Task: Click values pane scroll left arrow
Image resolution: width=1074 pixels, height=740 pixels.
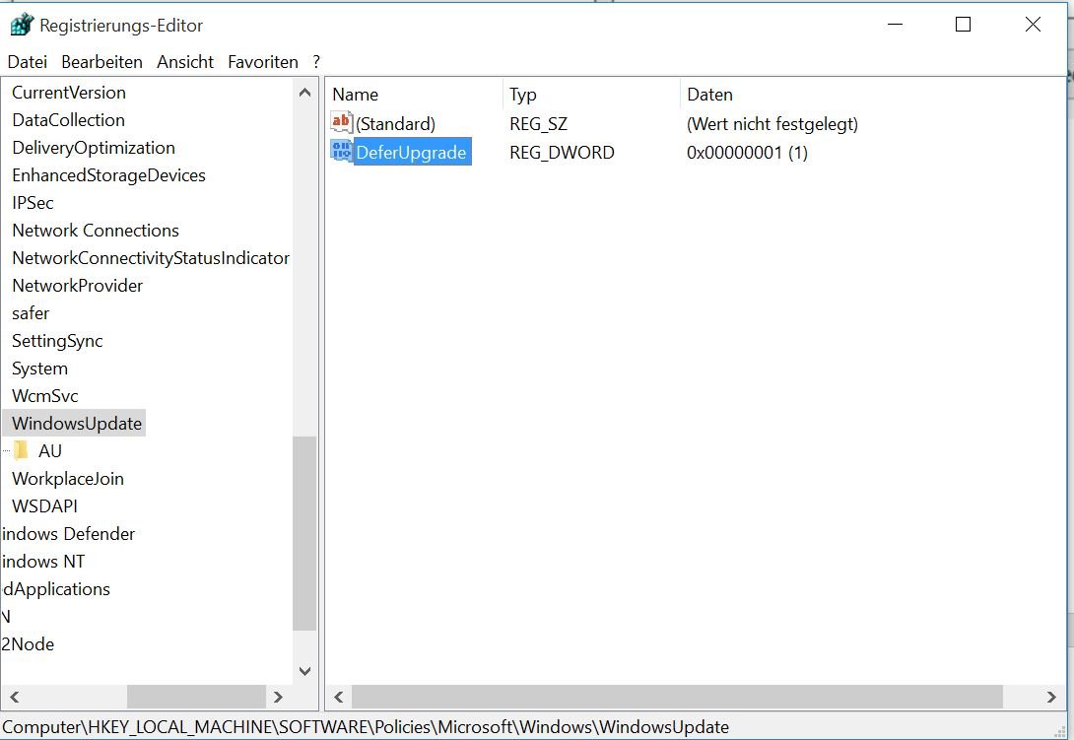Action: [x=338, y=697]
